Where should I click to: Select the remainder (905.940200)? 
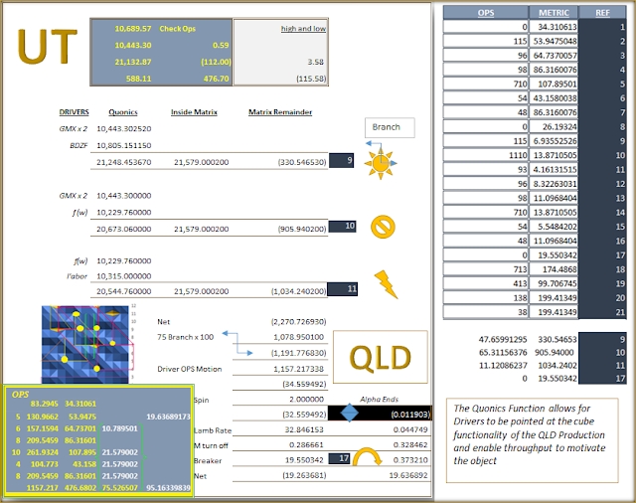[x=302, y=229]
